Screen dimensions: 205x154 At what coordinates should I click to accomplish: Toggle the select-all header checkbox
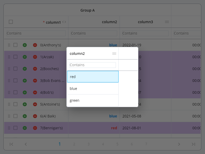click(11, 22)
